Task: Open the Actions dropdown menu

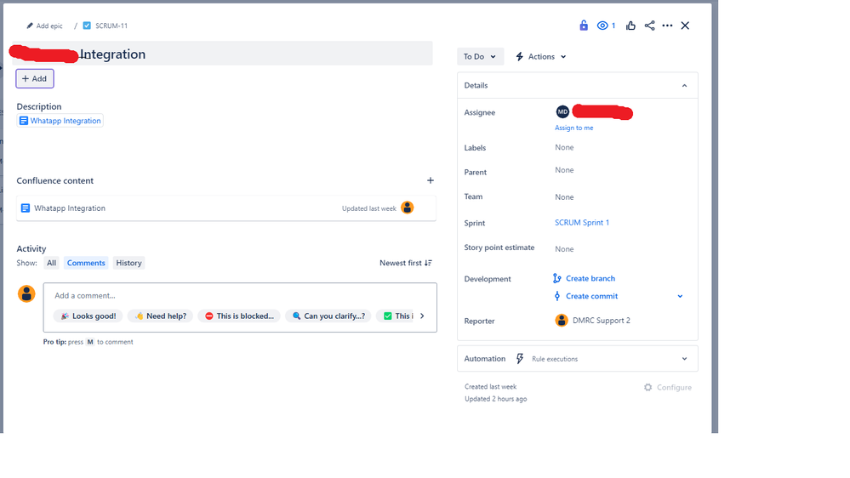Action: pos(541,56)
